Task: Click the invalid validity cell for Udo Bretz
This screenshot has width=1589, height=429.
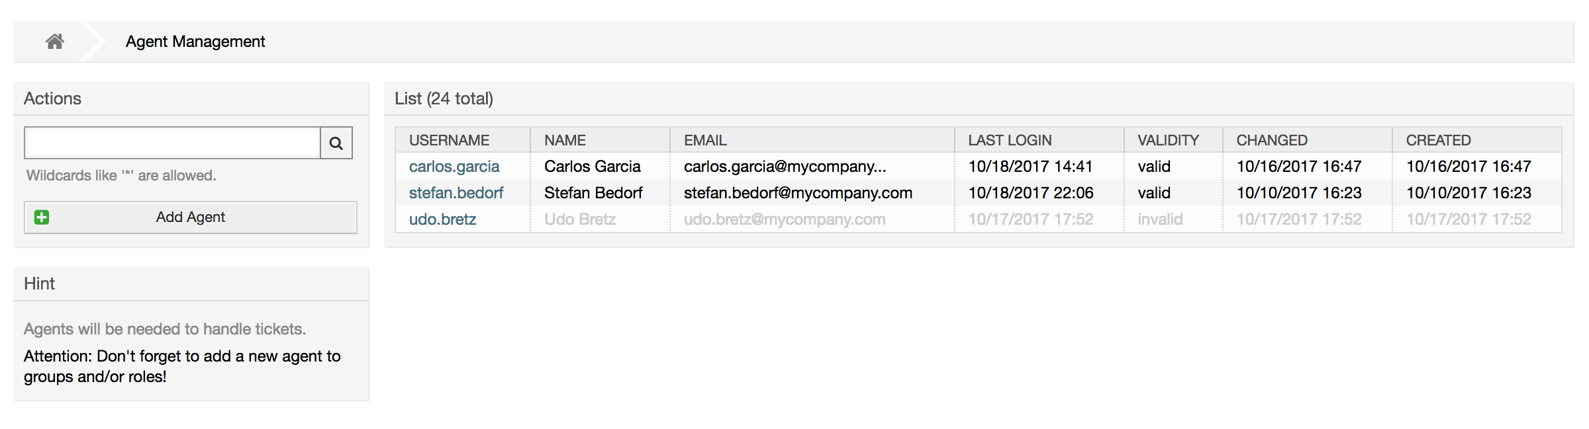Action: click(1160, 219)
